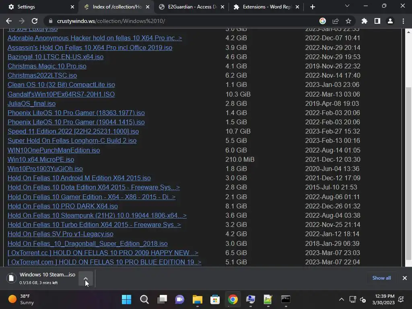Click the page vertical scrollbar
This screenshot has width=412, height=309.
click(408, 173)
